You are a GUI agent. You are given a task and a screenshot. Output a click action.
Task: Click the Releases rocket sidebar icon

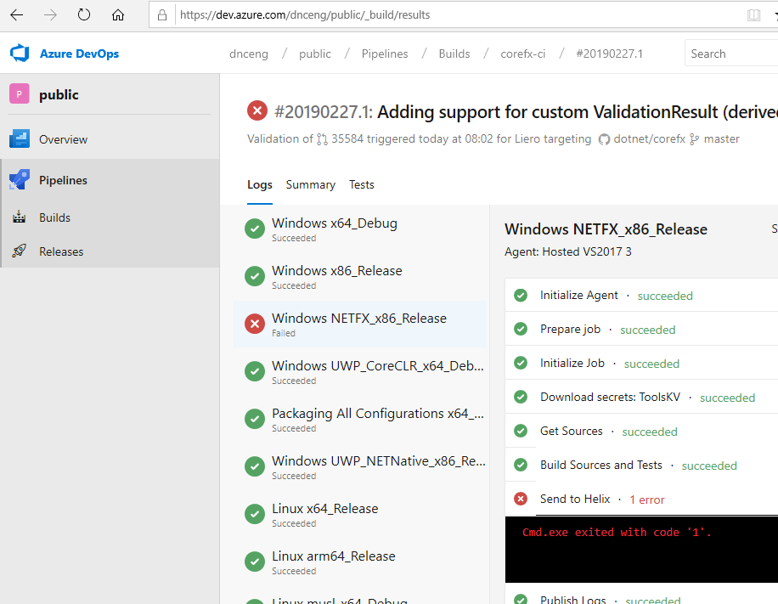coord(20,251)
